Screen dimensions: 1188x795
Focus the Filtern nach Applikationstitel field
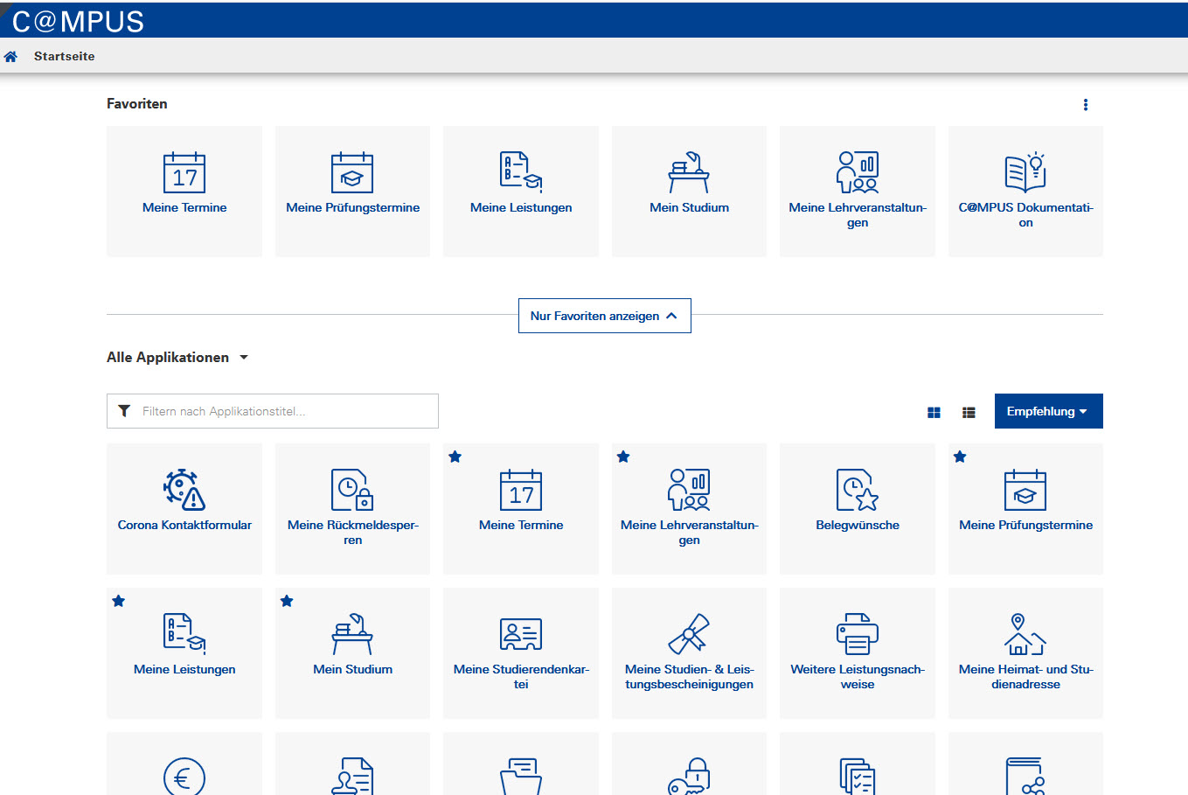(273, 411)
